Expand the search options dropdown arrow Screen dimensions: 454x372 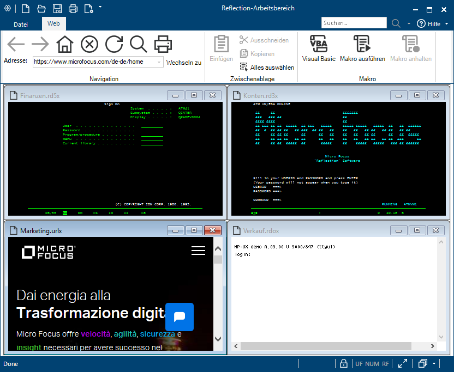409,24
